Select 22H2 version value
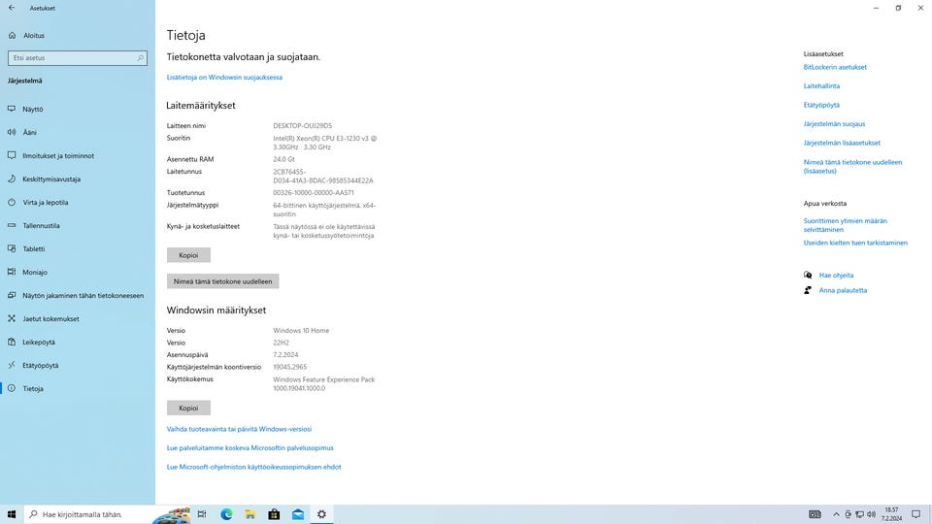The height and width of the screenshot is (524, 932). [281, 343]
